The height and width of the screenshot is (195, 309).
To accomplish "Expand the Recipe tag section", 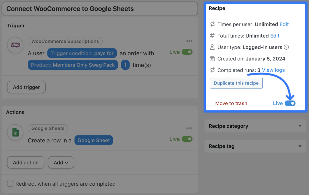I will pos(255,146).
